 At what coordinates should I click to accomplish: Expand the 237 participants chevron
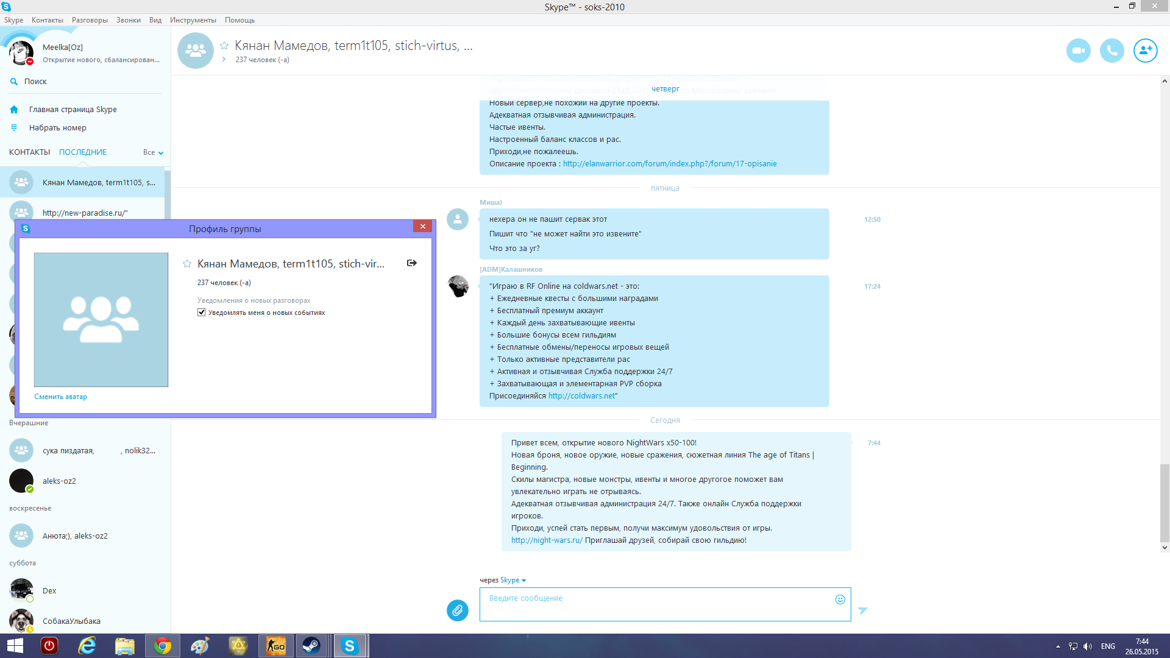[224, 60]
